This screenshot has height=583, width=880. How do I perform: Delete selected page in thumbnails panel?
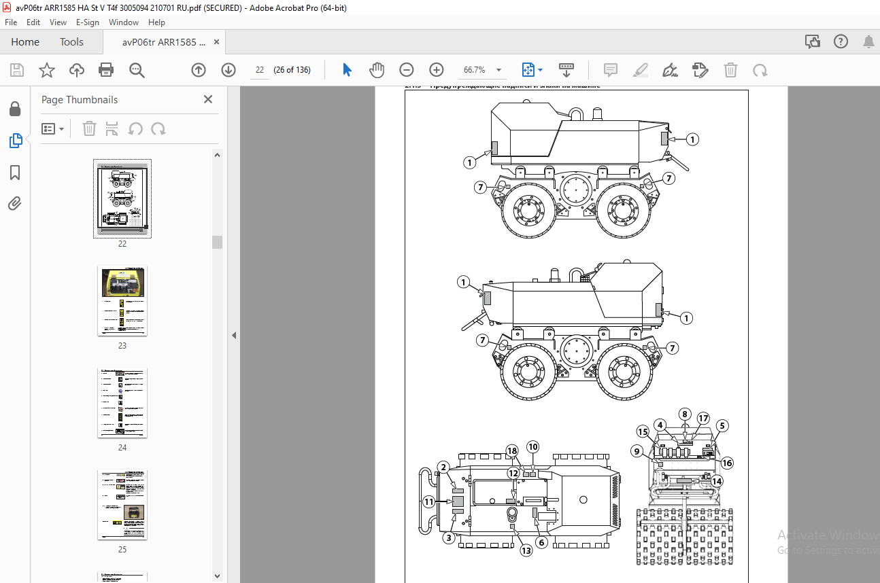pos(89,128)
